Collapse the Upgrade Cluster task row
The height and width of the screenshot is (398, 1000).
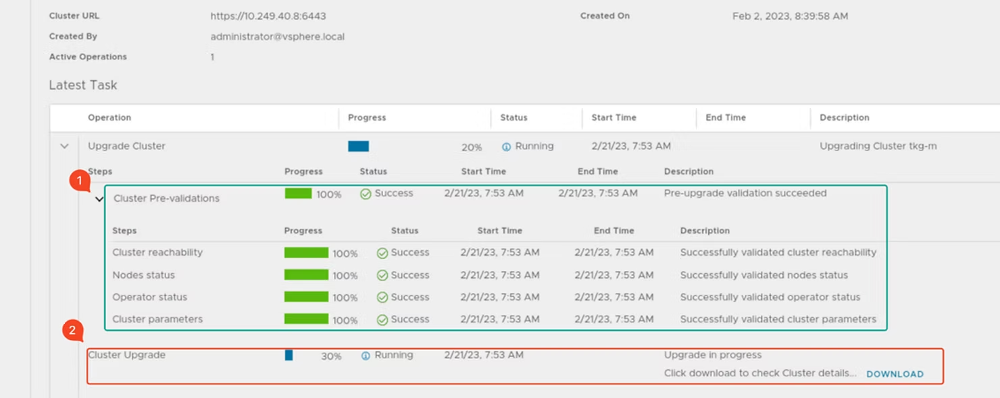click(64, 146)
